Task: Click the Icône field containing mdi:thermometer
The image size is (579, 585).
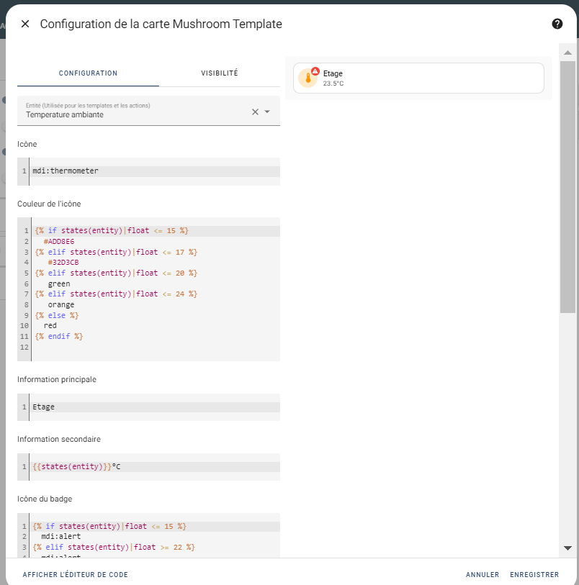Action: (x=154, y=171)
